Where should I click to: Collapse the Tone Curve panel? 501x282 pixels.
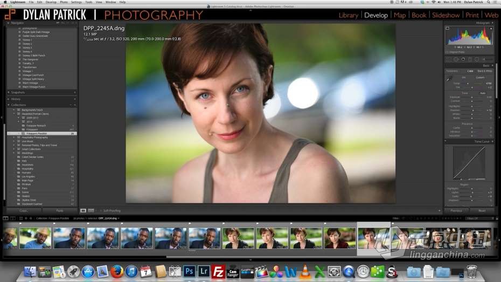coord(492,141)
